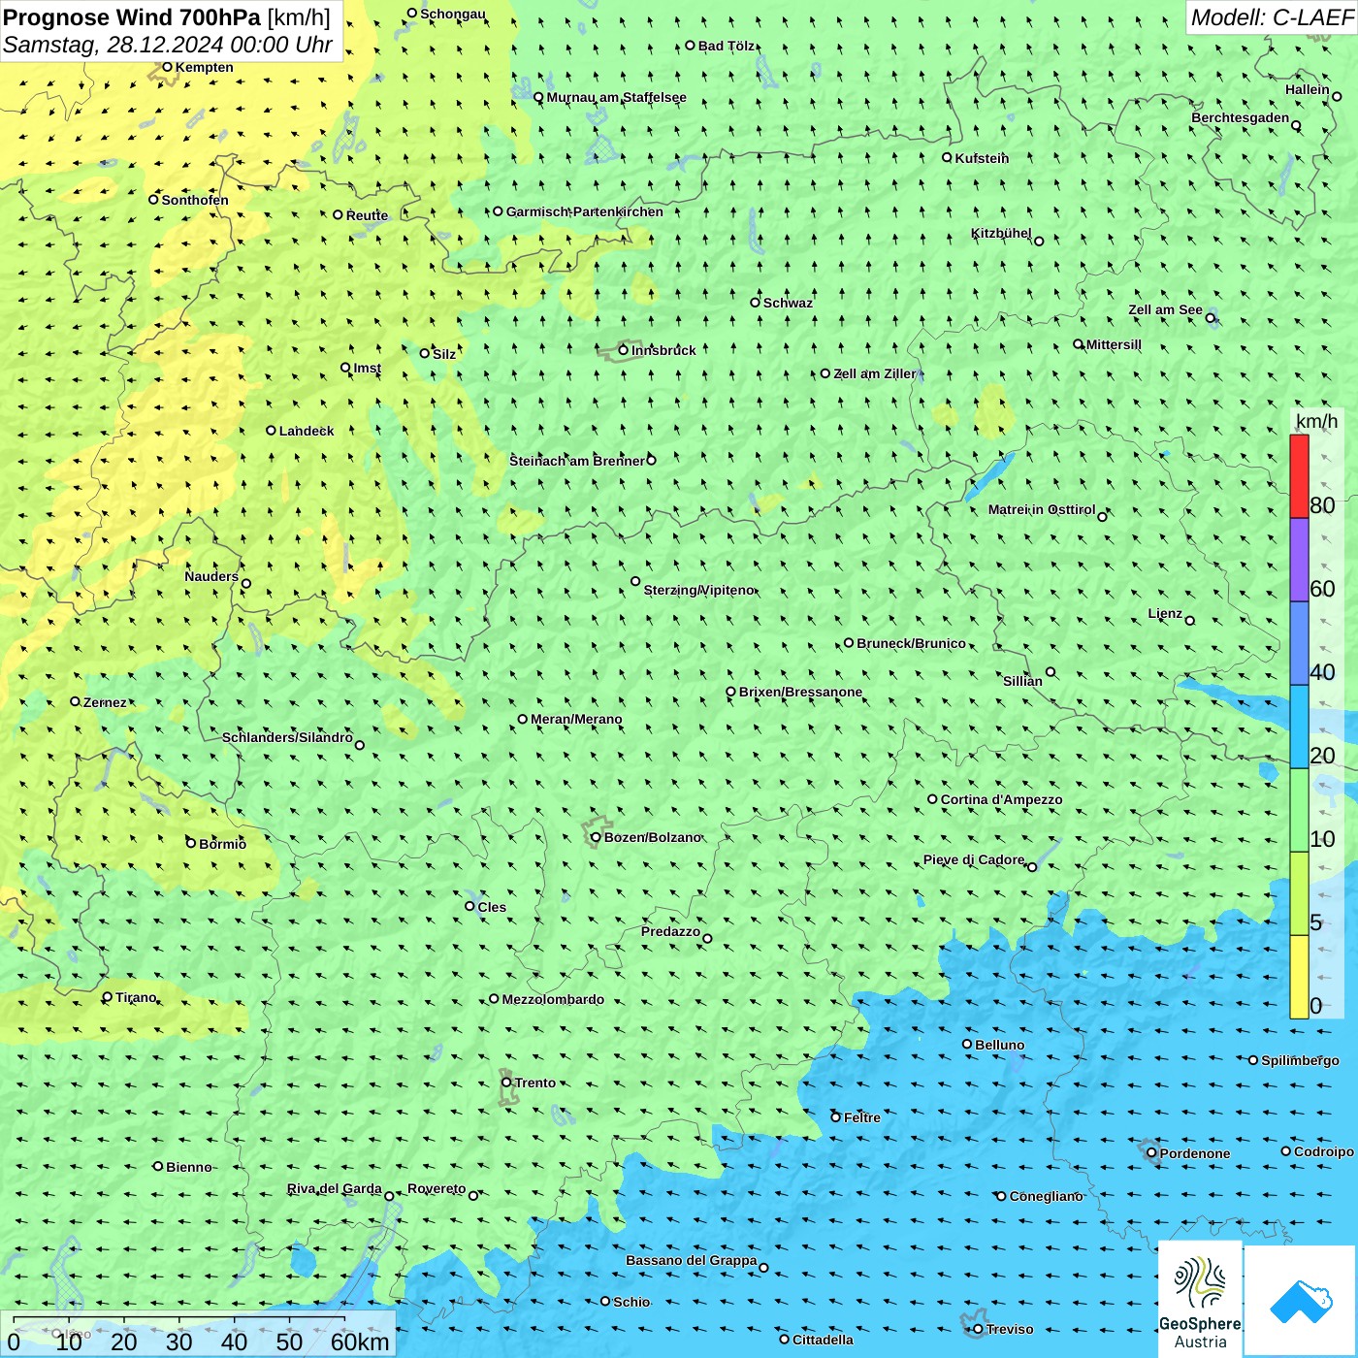Click the Kufstein location marker

click(947, 157)
